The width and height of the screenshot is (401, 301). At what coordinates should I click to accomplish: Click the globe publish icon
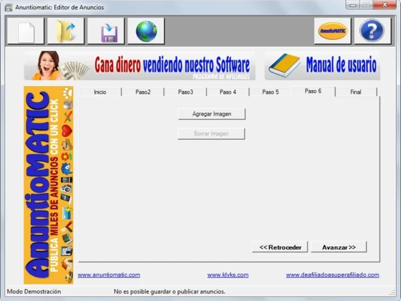pyautogui.click(x=146, y=31)
